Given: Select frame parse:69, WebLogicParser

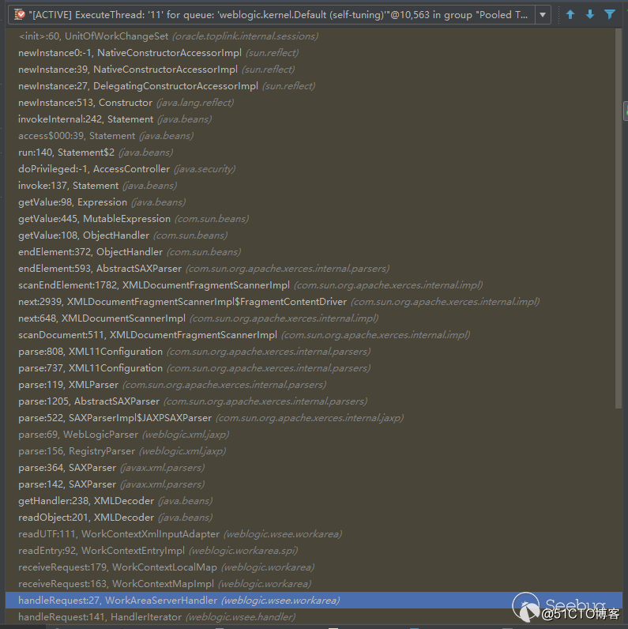Looking at the screenshot, I should click(314, 435).
